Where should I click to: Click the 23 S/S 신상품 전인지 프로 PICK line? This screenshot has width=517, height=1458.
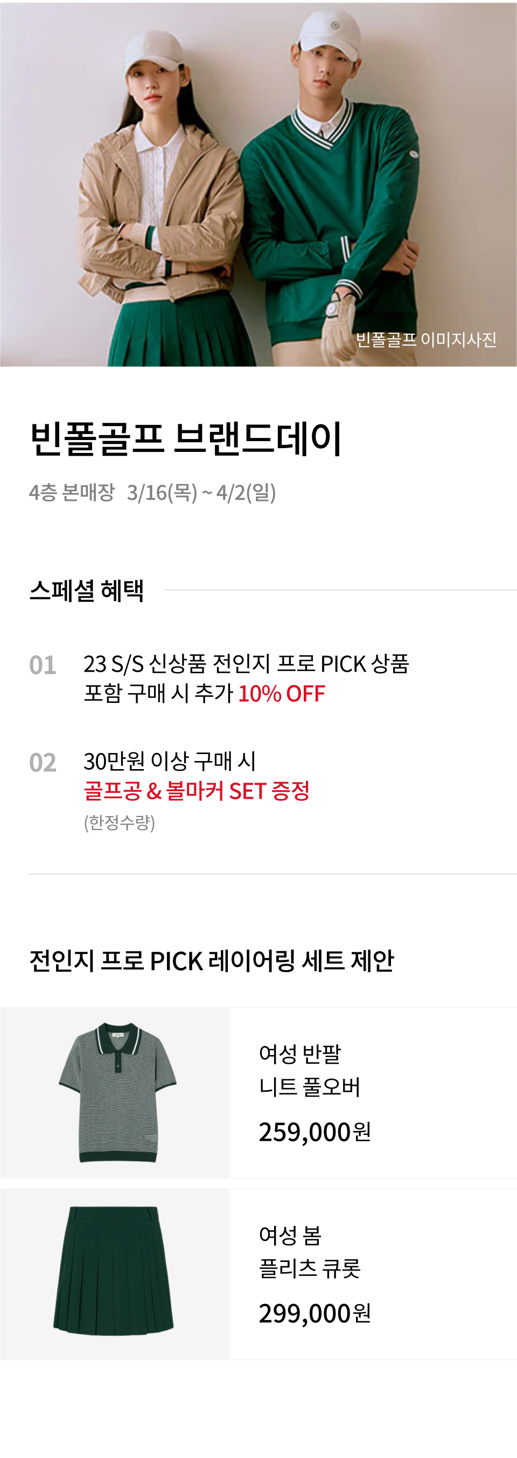coord(246,664)
